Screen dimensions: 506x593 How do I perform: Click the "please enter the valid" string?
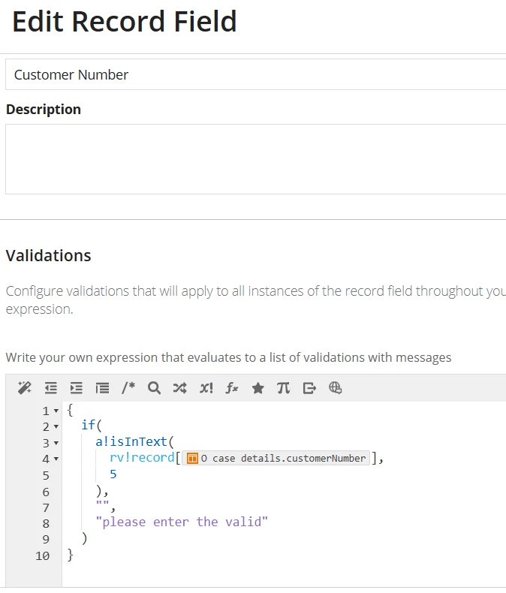182,522
